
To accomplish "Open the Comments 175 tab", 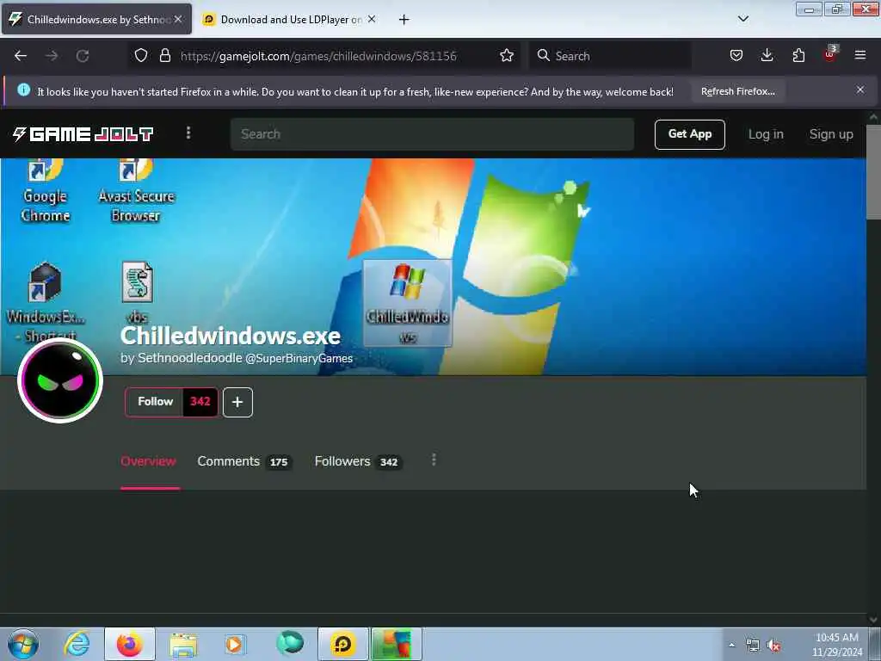I will pyautogui.click(x=243, y=462).
